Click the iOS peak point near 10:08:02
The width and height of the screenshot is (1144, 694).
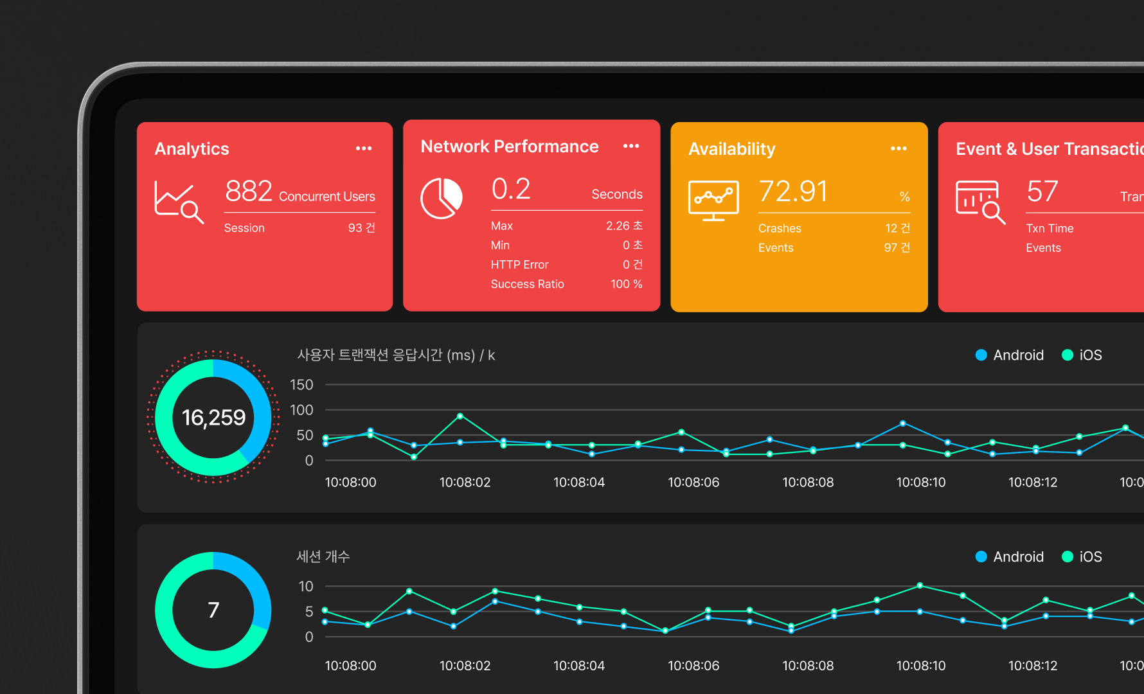point(460,416)
